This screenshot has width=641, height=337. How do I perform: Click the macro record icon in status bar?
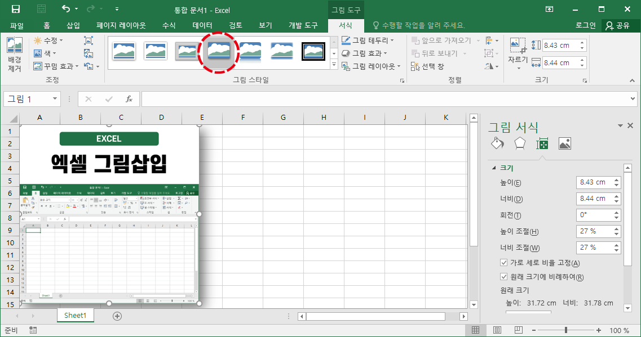(x=33, y=330)
